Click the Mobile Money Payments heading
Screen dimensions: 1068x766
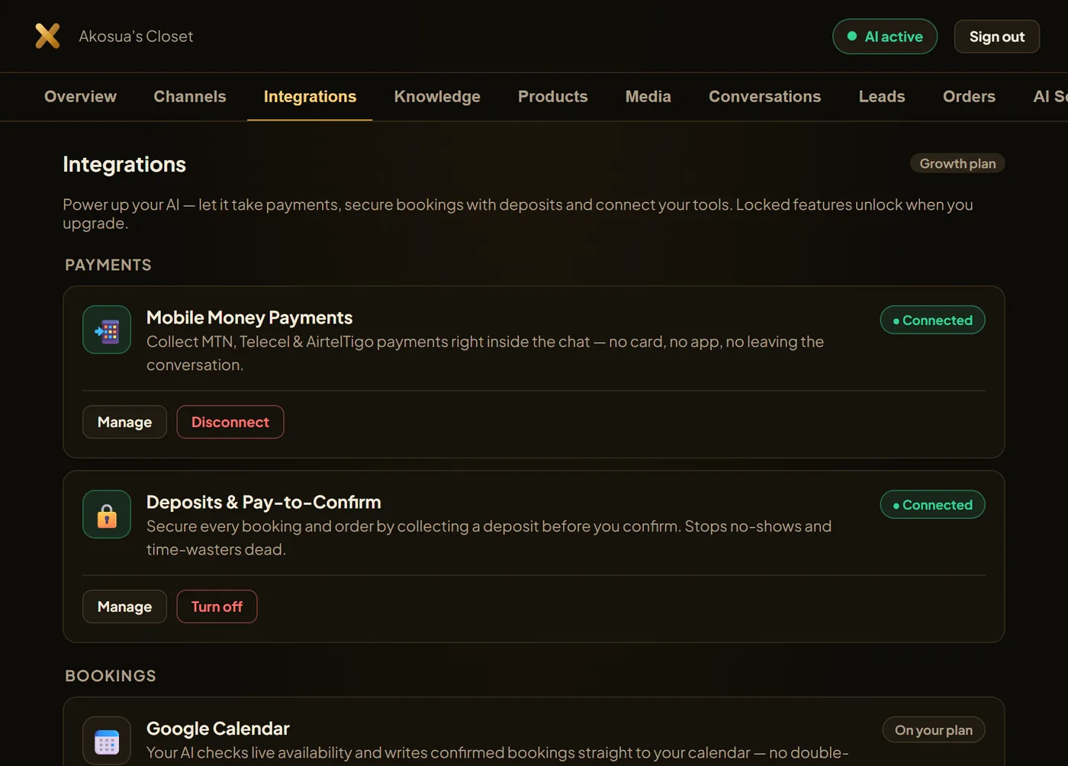[249, 317]
